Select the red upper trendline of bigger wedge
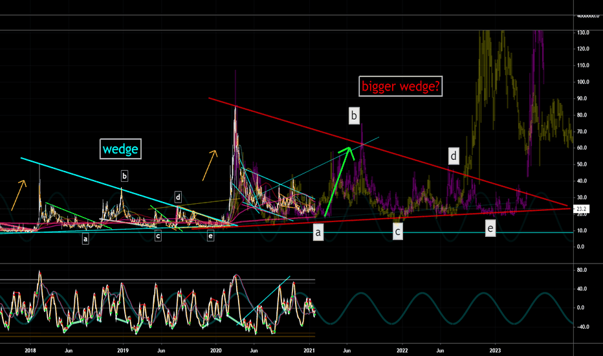 coord(388,152)
